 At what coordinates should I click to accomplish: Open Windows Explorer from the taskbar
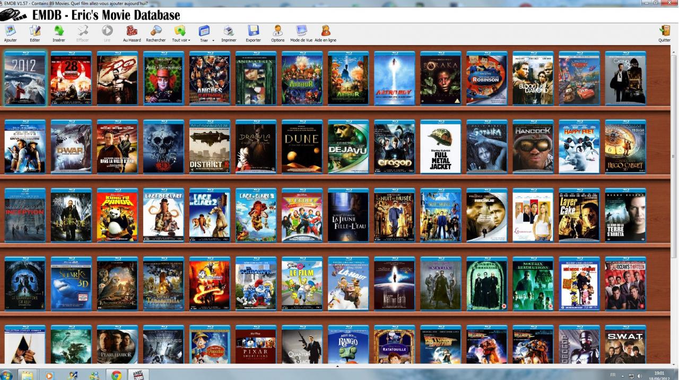[x=28, y=375]
